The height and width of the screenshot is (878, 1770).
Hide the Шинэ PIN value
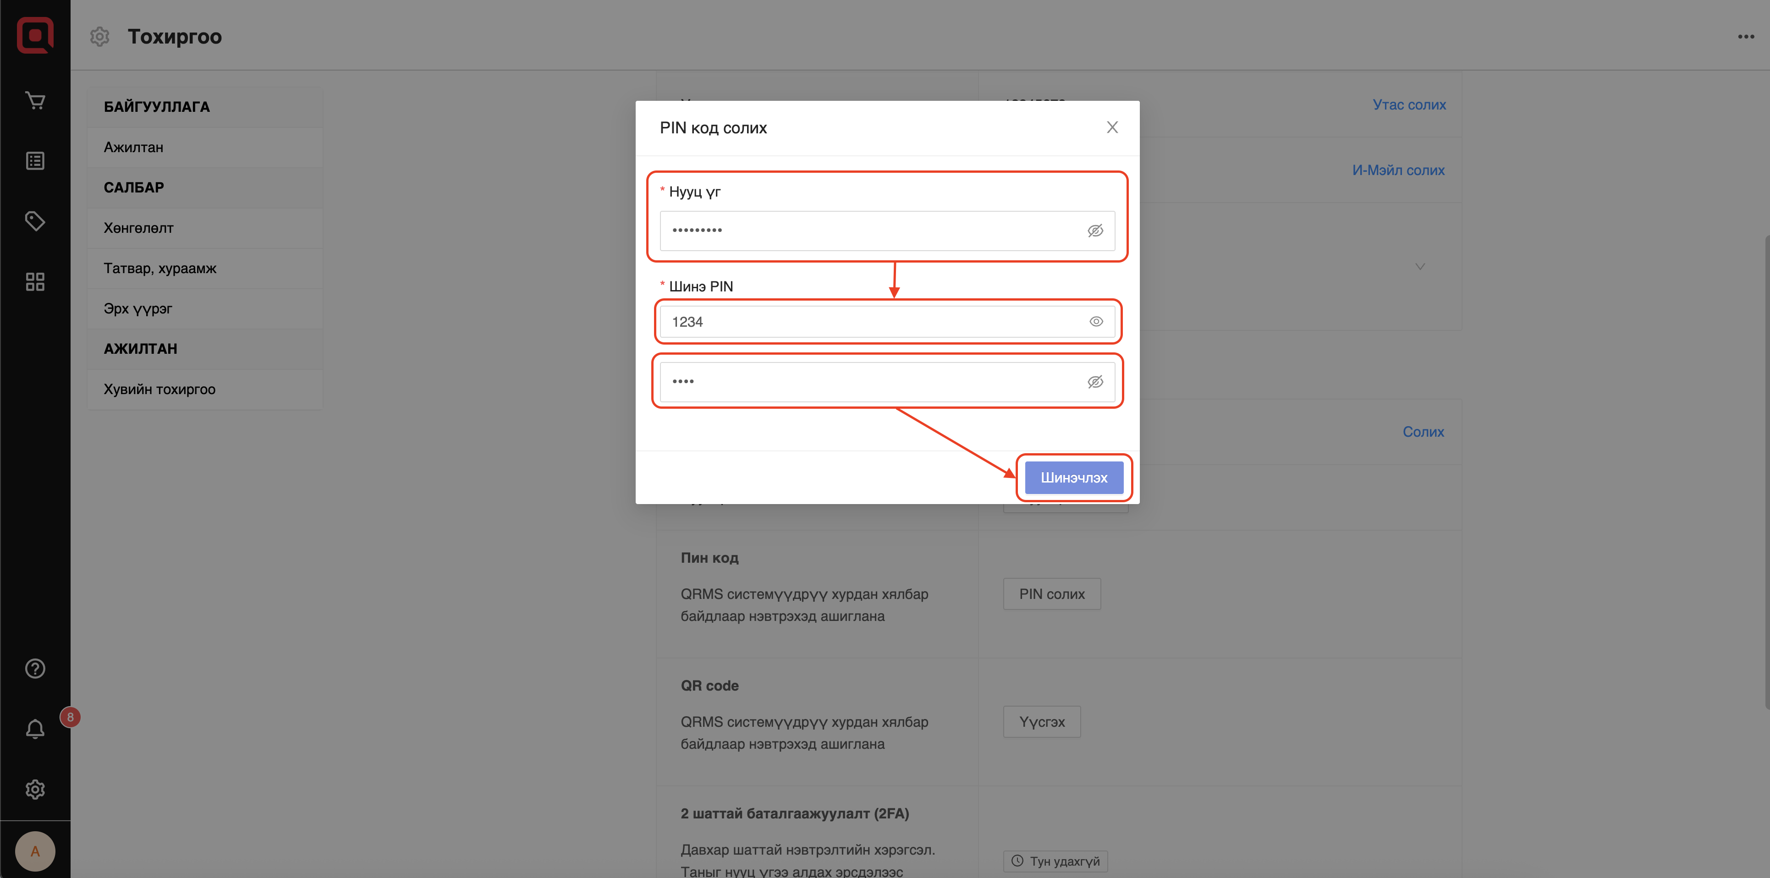tap(1096, 322)
